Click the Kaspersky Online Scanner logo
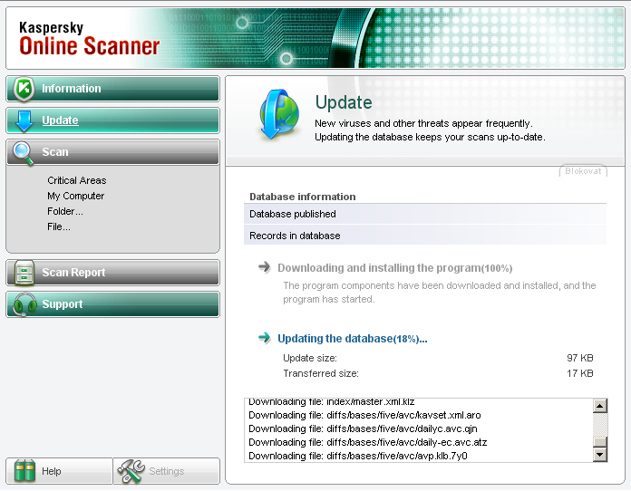This screenshot has width=631, height=491. coord(90,39)
